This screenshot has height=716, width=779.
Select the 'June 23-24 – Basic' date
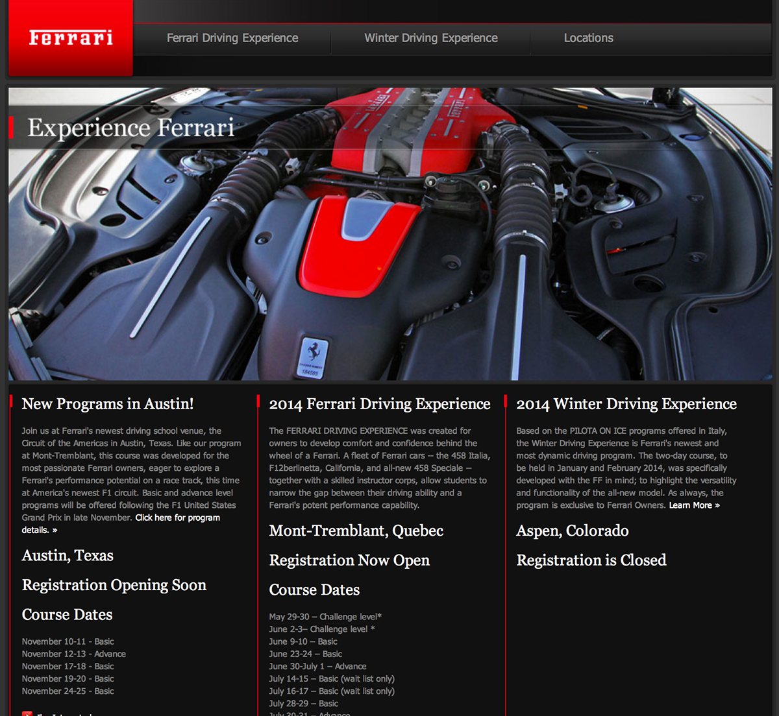click(x=306, y=654)
